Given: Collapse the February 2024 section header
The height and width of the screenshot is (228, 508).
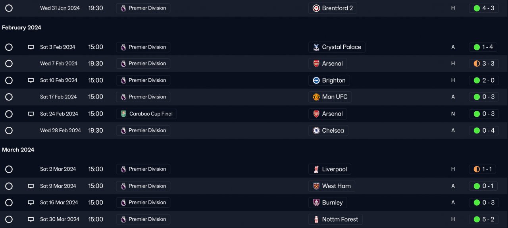Looking at the screenshot, I should (21, 28).
